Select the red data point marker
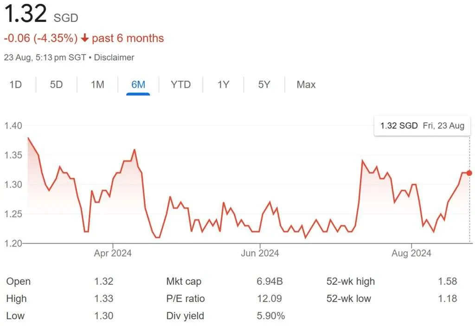Image resolution: width=475 pixels, height=326 pixels. pos(469,173)
